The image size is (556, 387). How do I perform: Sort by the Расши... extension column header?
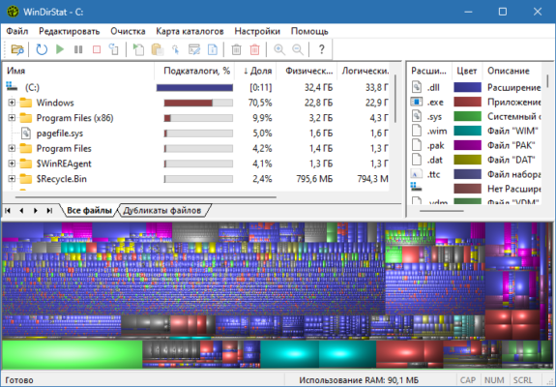click(429, 71)
